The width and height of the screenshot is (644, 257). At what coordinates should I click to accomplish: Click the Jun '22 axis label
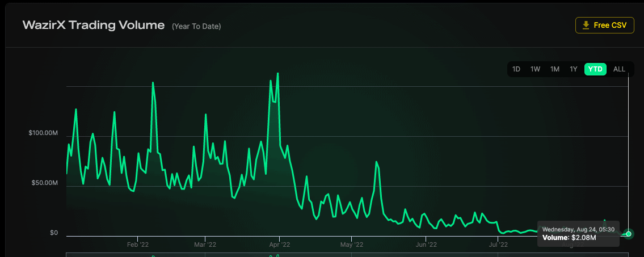coord(426,245)
